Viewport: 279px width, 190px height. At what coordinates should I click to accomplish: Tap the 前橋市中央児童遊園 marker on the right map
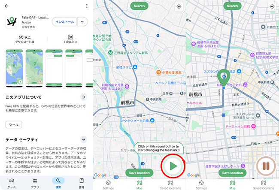(x=194, y=44)
